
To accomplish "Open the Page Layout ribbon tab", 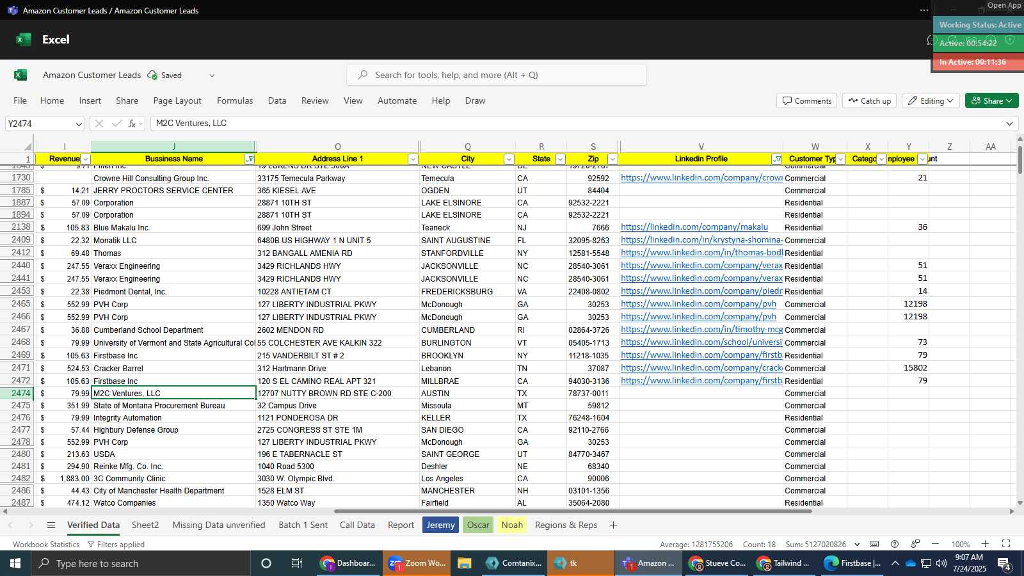I will (x=177, y=100).
